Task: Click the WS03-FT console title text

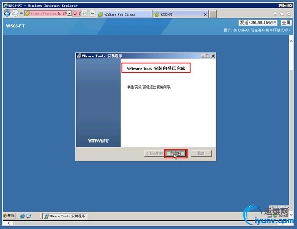Action: (x=15, y=26)
